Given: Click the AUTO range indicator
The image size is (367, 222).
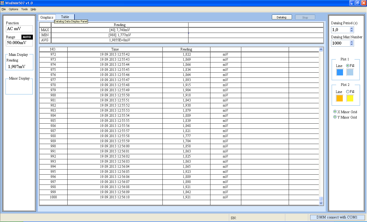Looking at the screenshot, I should coord(27,37).
